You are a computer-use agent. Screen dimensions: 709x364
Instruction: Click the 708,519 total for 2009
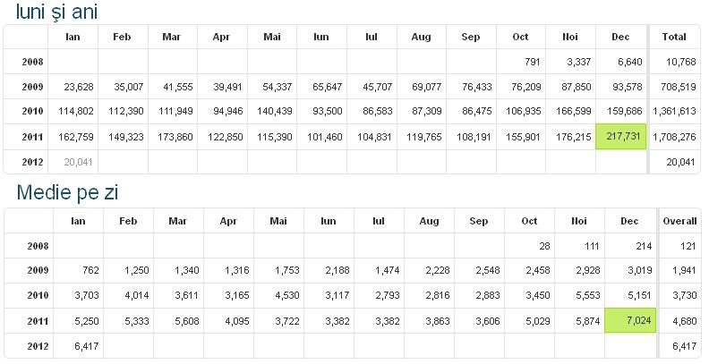[x=679, y=87]
